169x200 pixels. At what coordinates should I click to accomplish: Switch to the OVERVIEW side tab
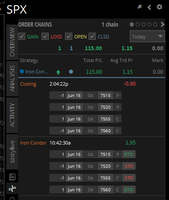click(12, 42)
